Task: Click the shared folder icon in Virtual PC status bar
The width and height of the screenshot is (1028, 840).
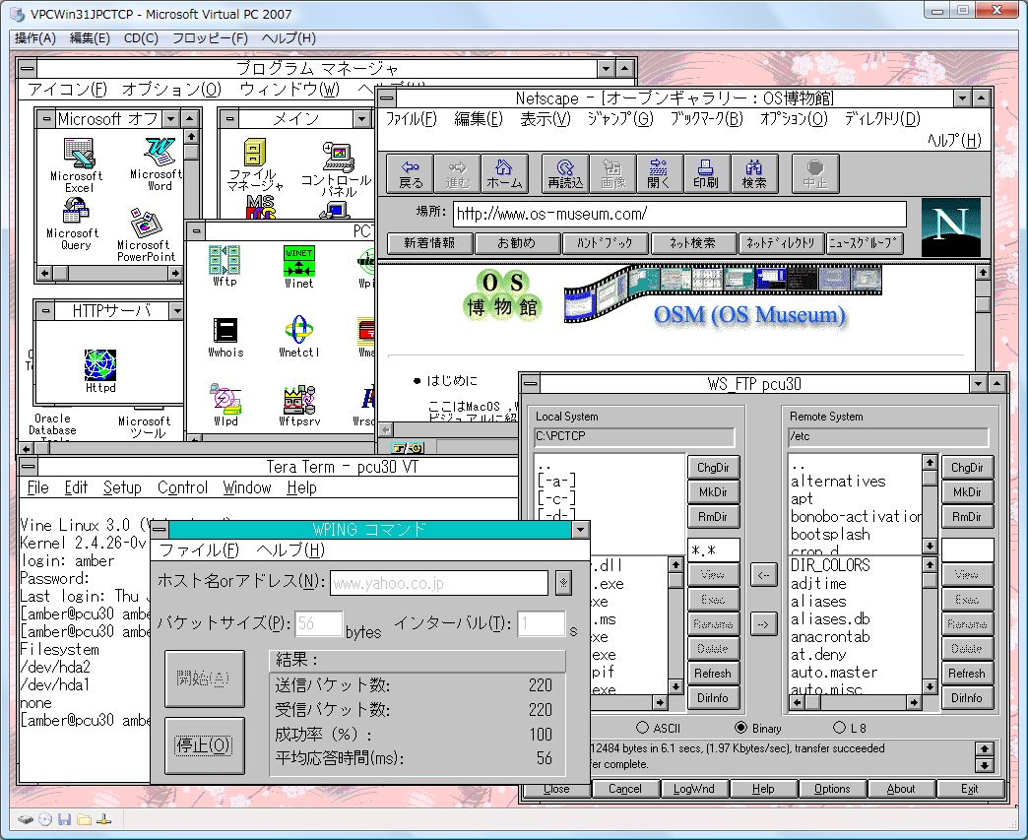Action: pyautogui.click(x=84, y=819)
